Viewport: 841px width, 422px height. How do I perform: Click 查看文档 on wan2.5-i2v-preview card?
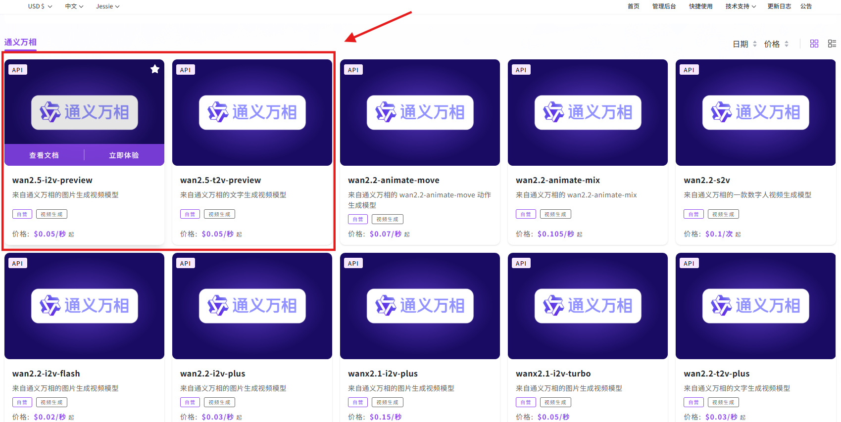click(x=44, y=155)
